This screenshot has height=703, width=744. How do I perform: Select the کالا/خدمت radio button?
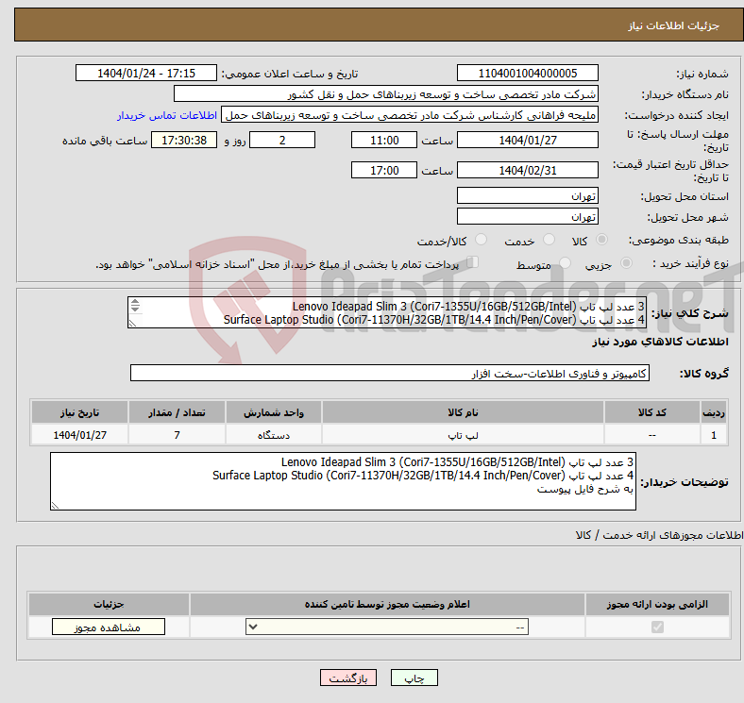coord(481,240)
